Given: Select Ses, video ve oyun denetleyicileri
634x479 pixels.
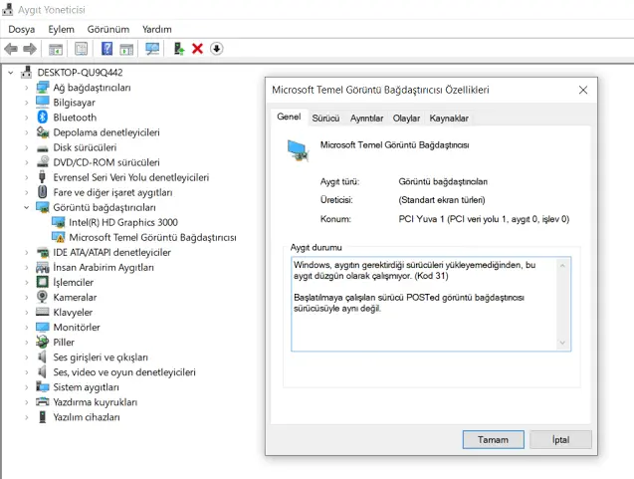Looking at the screenshot, I should coord(124,372).
